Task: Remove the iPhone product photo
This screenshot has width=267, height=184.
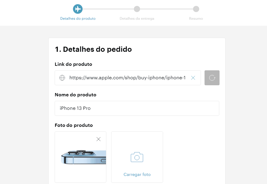Action: click(99, 139)
